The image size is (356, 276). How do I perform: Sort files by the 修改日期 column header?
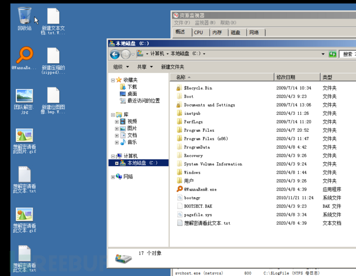coord(286,77)
